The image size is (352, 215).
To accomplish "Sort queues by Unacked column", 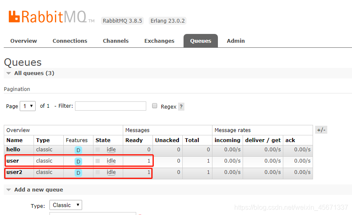I will [167, 140].
